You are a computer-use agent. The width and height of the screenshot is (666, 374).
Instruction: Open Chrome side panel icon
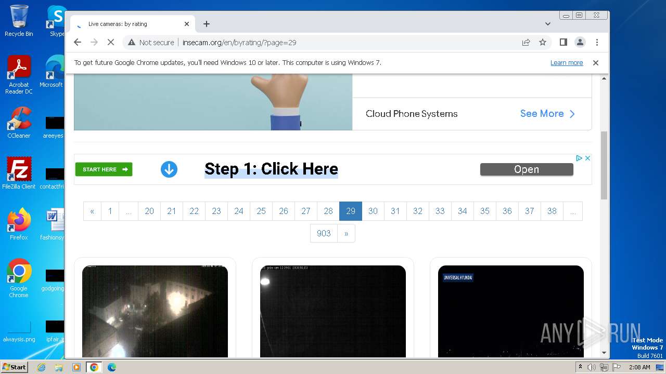click(x=563, y=42)
